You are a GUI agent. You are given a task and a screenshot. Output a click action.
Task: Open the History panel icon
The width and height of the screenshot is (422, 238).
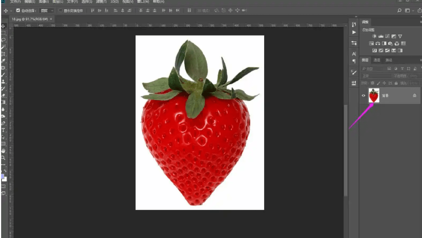[354, 25]
